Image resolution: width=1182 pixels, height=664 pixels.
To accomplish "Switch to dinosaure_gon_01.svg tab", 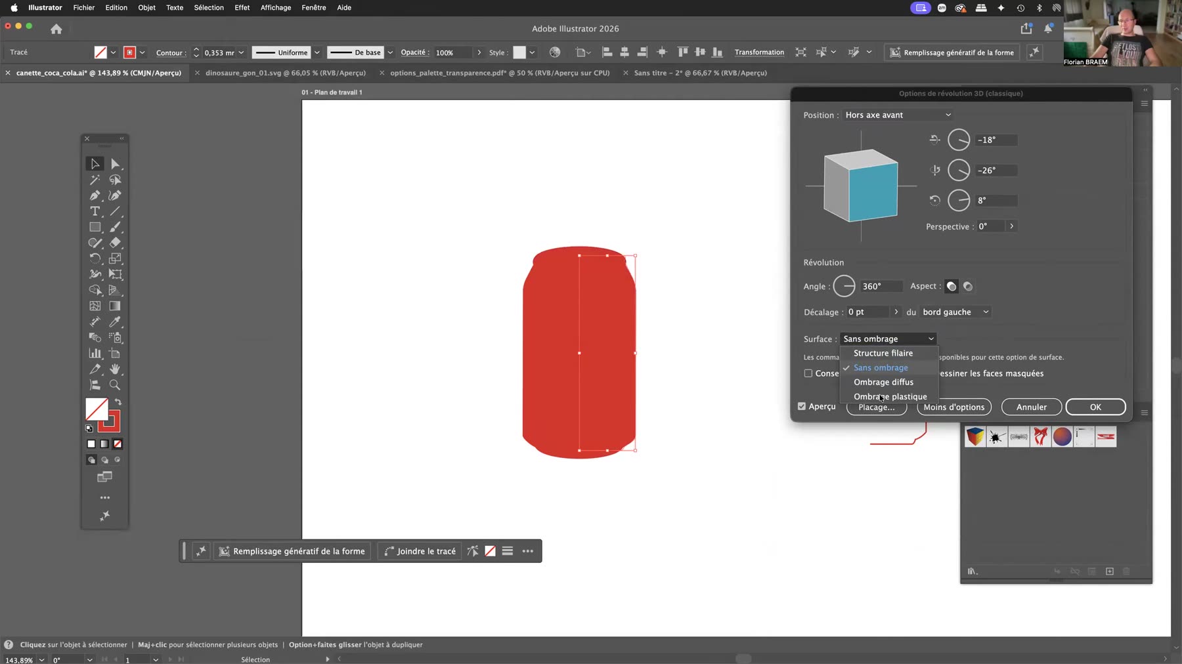I will (285, 73).
